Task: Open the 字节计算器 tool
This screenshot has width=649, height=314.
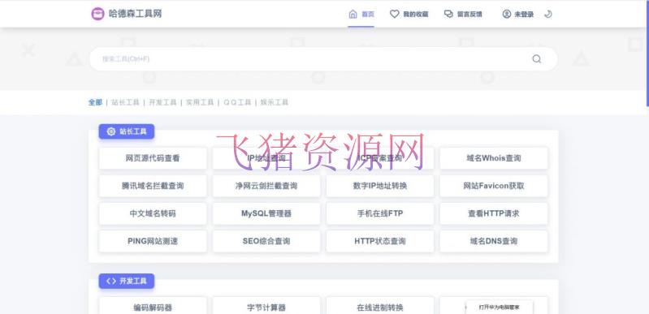Action: pyautogui.click(x=266, y=305)
